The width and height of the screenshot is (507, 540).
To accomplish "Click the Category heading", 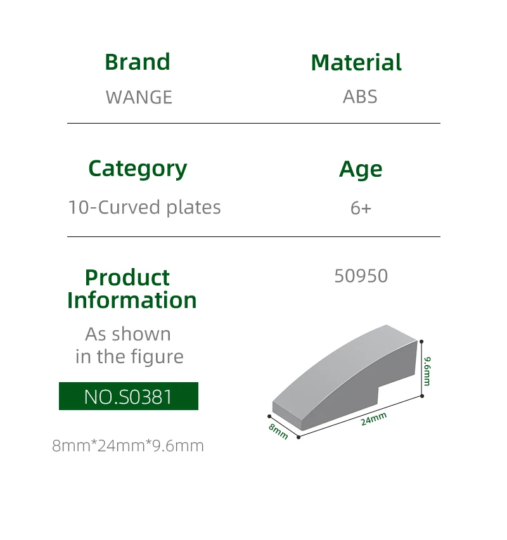I will [x=138, y=169].
